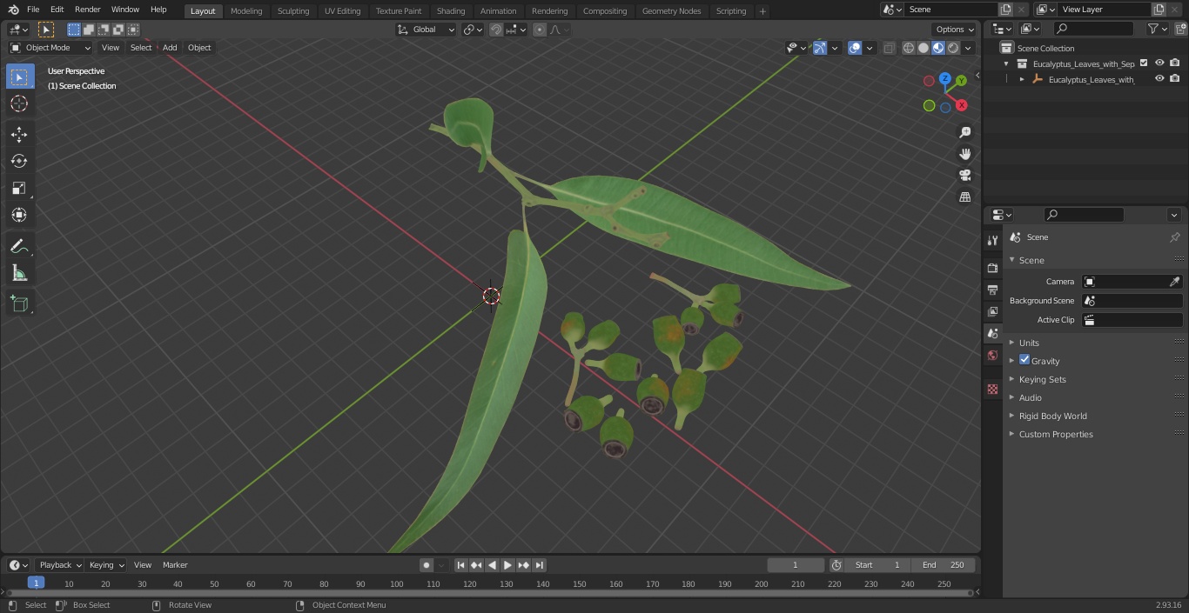This screenshot has width=1189, height=613.
Task: Activate the Scale tool
Action: coord(19,188)
